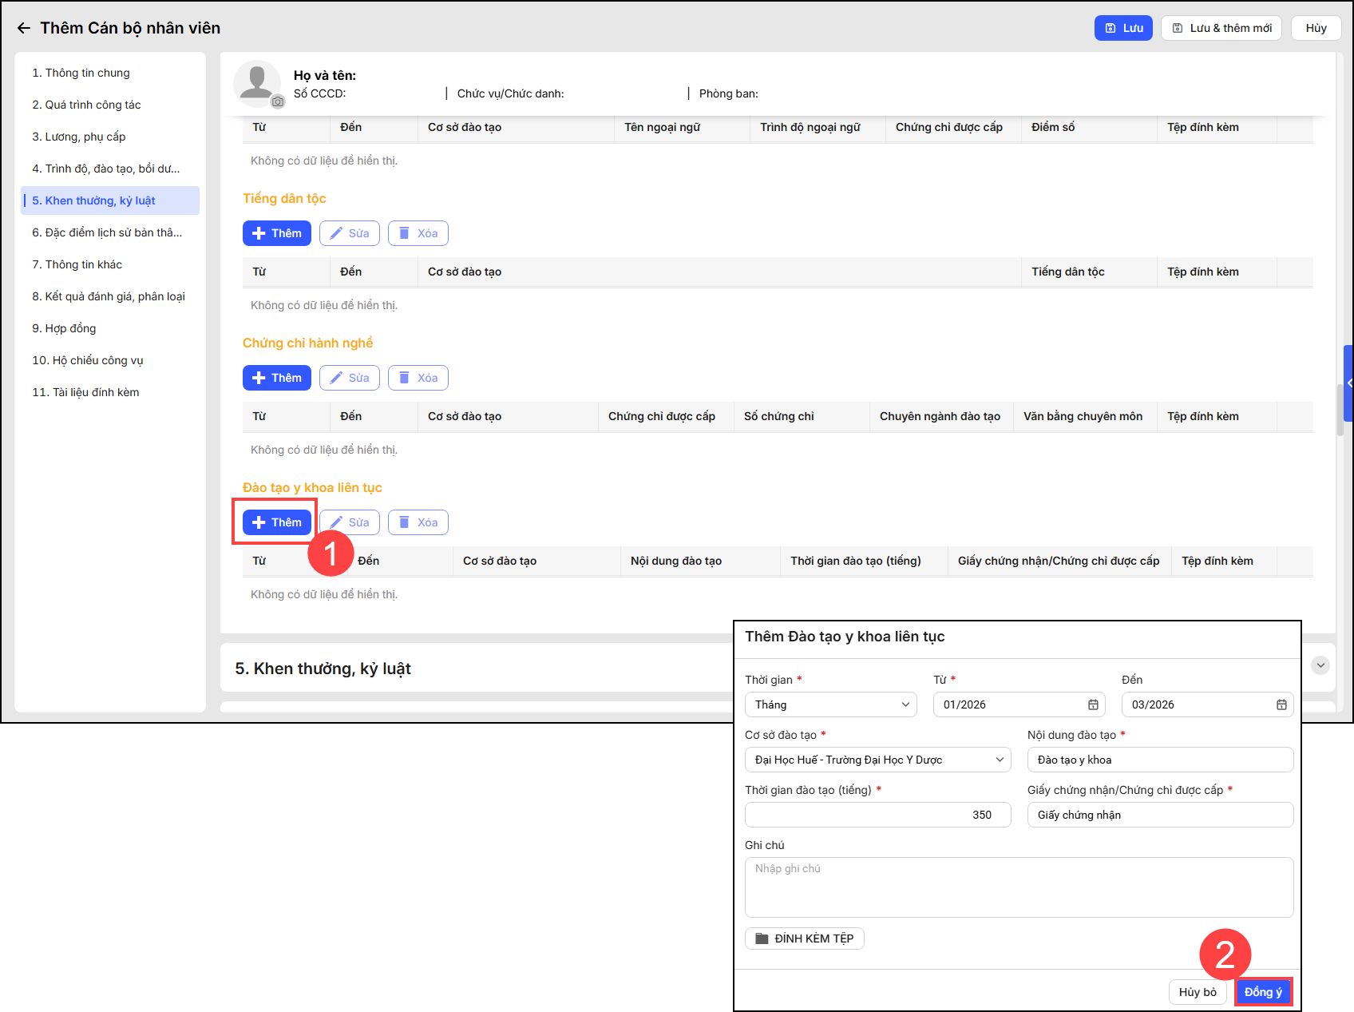The height and width of the screenshot is (1012, 1354).
Task: Click the camera icon on avatar
Action: click(277, 101)
